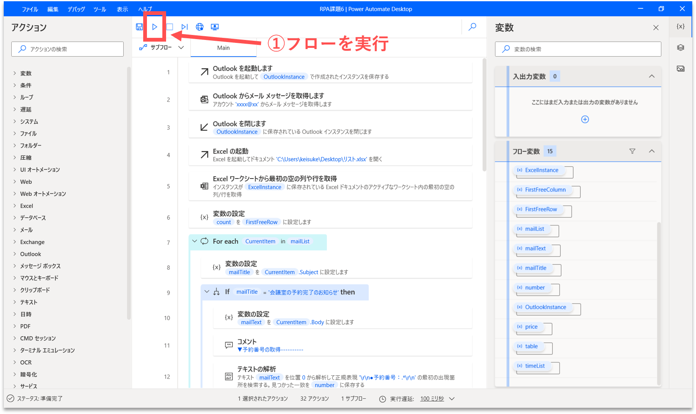Collapse the For each loop block
The image size is (696, 414).
(x=194, y=241)
